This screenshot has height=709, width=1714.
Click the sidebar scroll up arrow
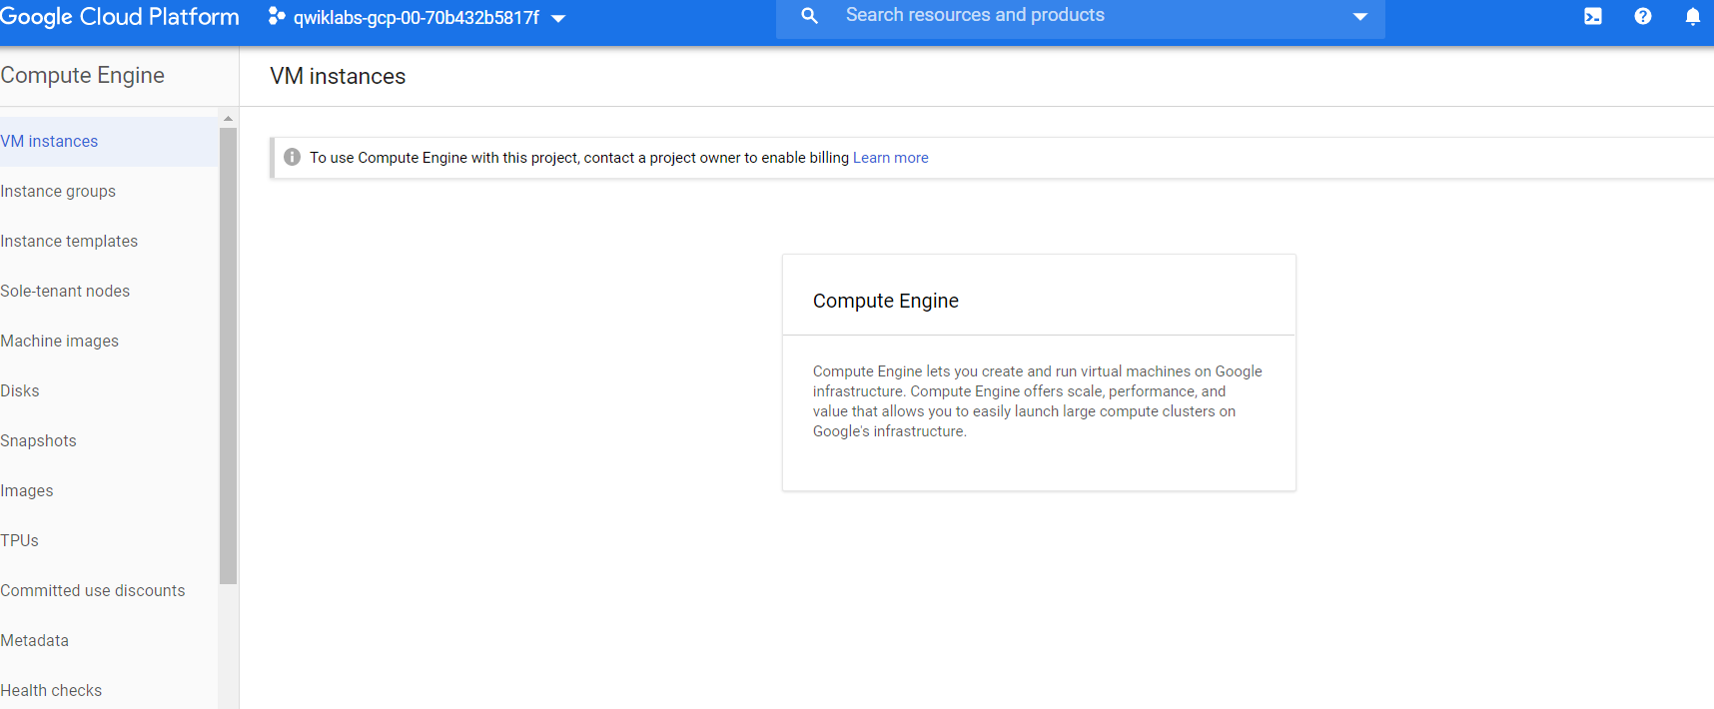[228, 119]
